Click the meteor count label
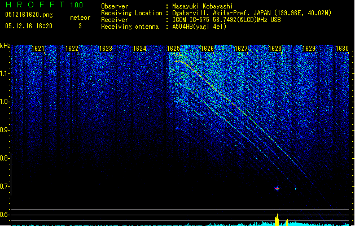Viewport: 355px width, 226px height. coord(80,18)
